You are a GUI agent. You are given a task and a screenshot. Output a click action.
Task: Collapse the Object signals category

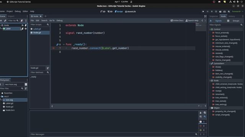[210, 108]
